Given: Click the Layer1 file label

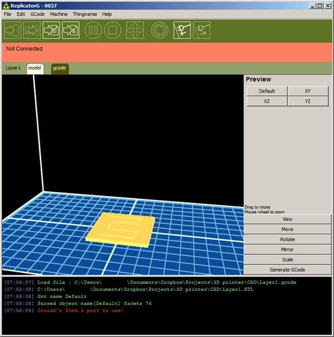Looking at the screenshot, I should tap(13, 68).
